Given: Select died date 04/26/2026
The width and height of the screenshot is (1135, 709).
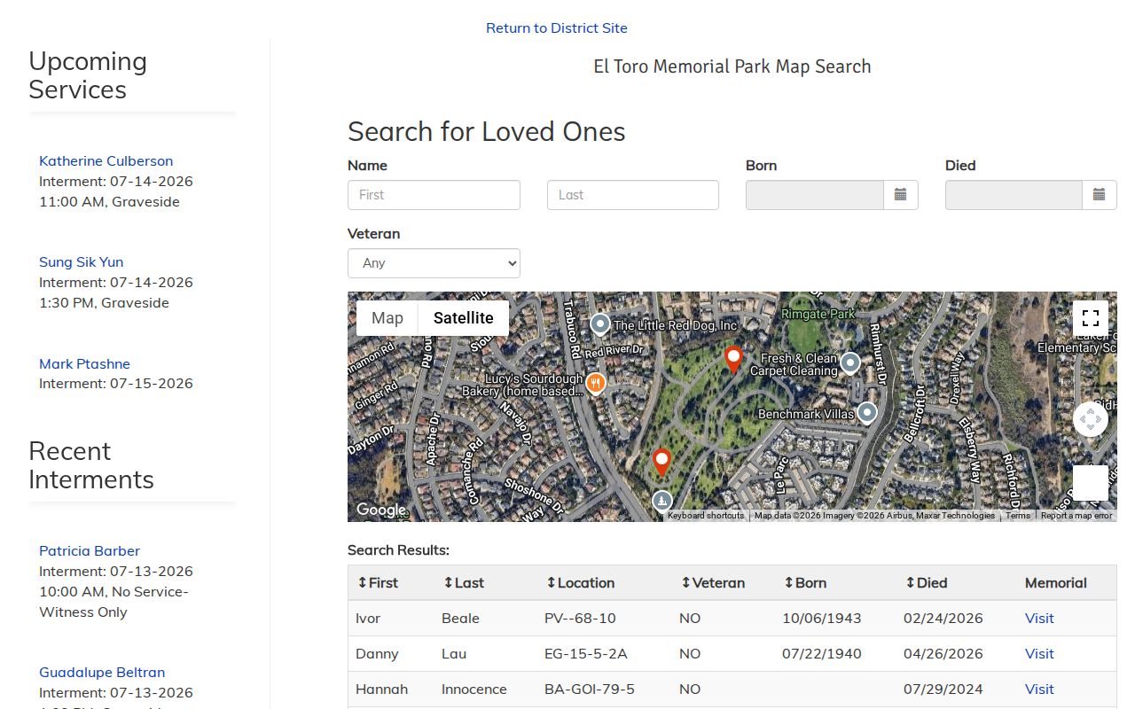Looking at the screenshot, I should pyautogui.click(x=943, y=654).
